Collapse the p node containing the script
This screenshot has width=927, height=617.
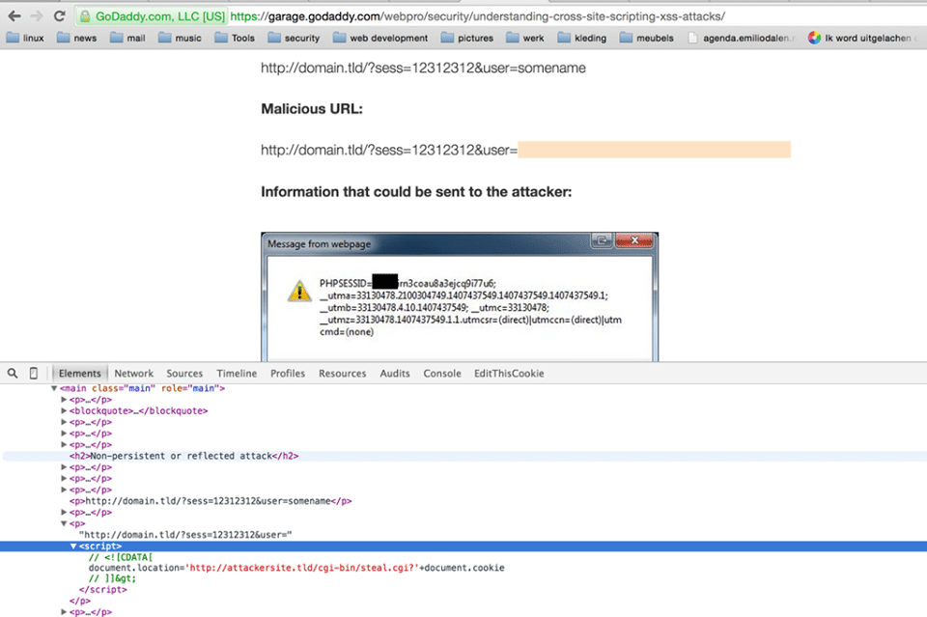pyautogui.click(x=64, y=523)
